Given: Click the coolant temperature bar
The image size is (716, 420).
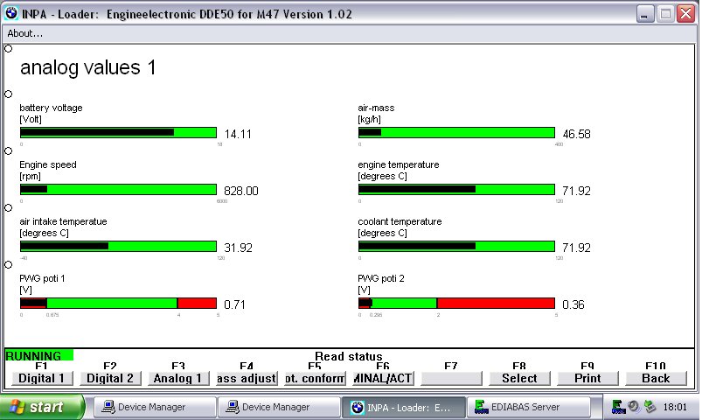Looking at the screenshot, I should click(456, 247).
